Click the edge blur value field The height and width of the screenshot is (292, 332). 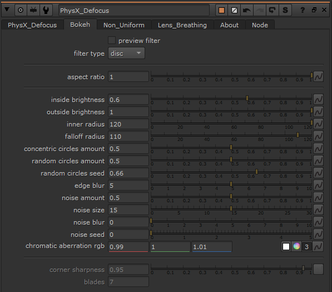pos(128,186)
